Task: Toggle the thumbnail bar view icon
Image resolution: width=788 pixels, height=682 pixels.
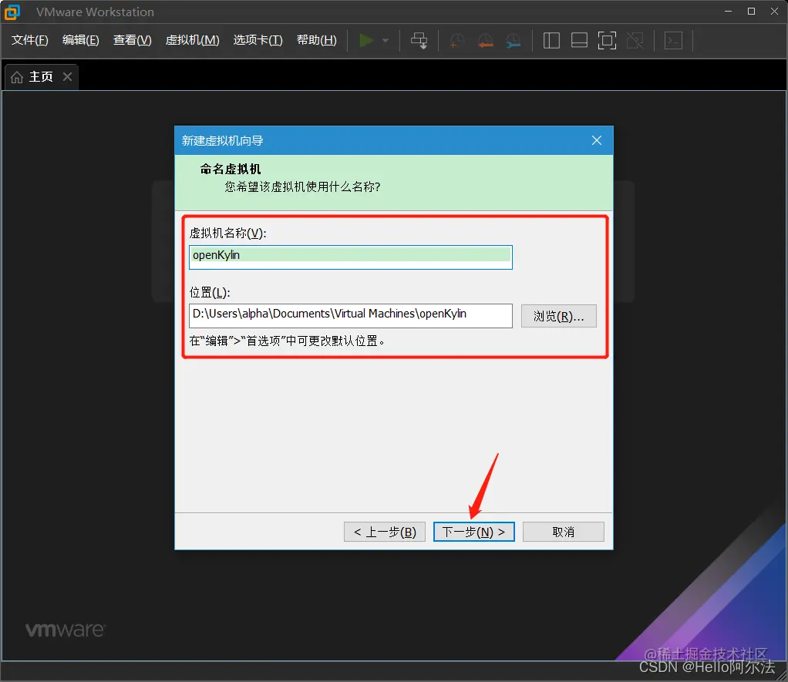Action: pyautogui.click(x=579, y=40)
